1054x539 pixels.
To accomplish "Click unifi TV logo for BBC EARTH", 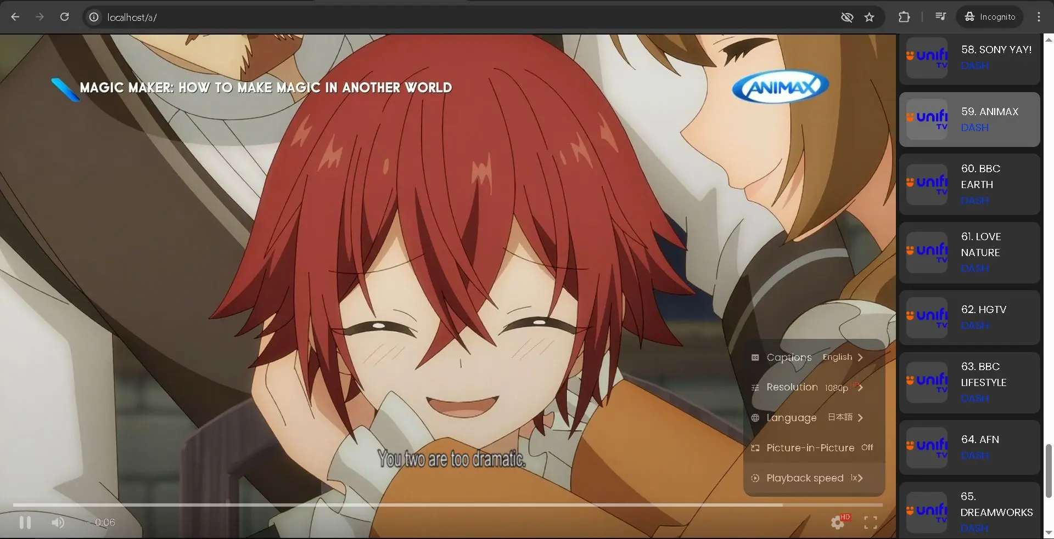I will [x=927, y=184].
